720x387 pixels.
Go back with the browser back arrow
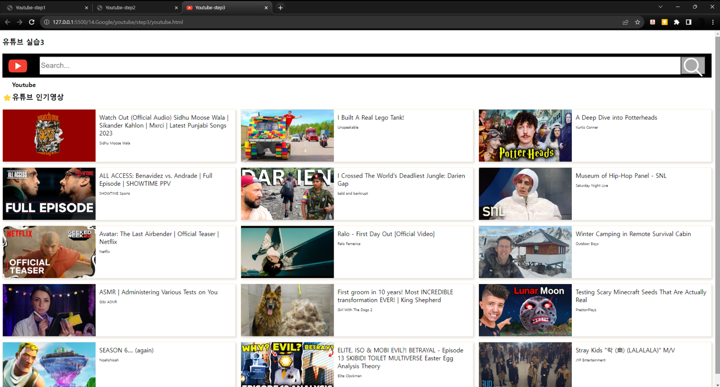tap(7, 22)
